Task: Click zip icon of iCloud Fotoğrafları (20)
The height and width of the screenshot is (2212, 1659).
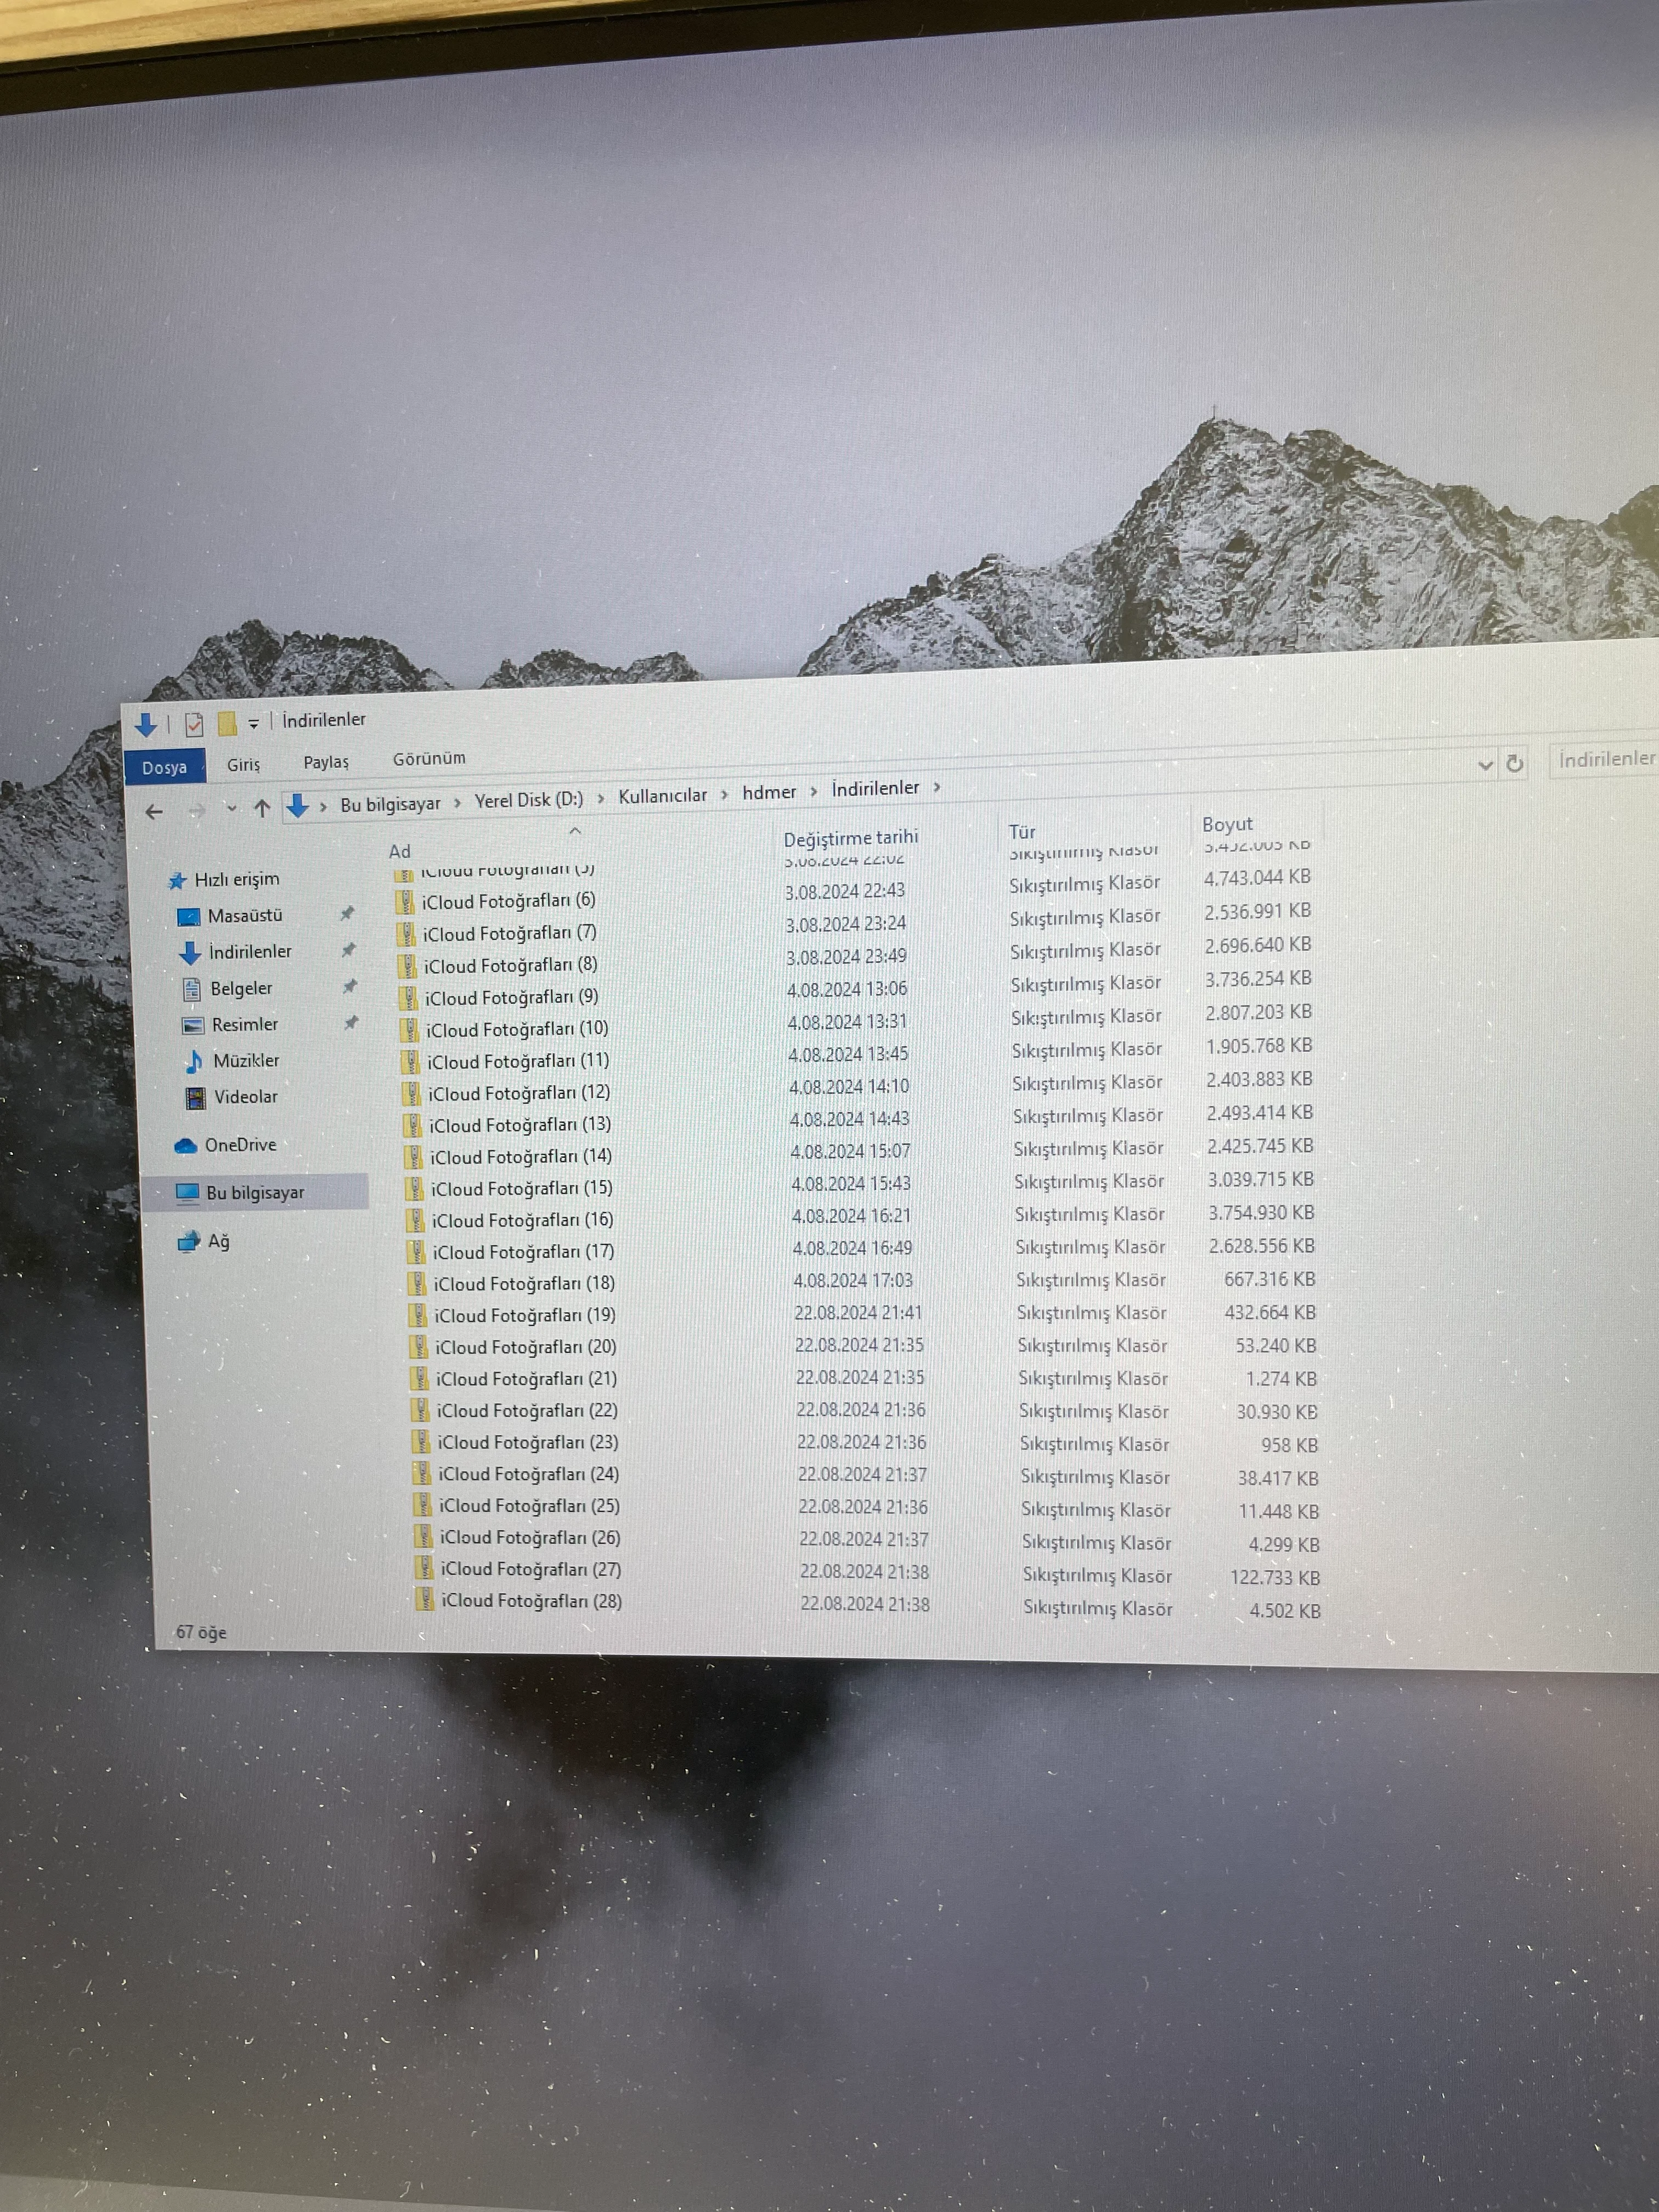Action: tap(420, 1347)
